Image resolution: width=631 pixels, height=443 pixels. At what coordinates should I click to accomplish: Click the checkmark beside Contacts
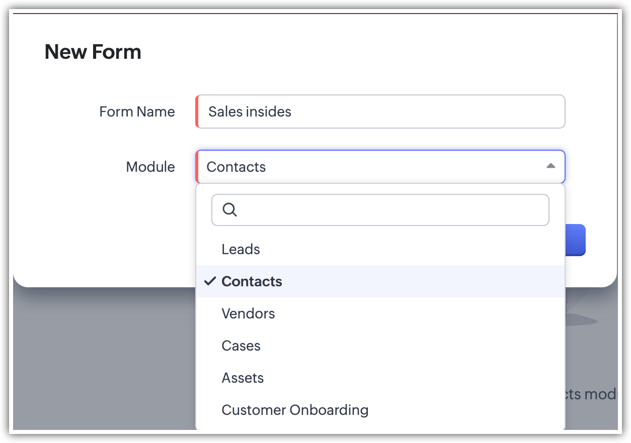click(x=210, y=281)
